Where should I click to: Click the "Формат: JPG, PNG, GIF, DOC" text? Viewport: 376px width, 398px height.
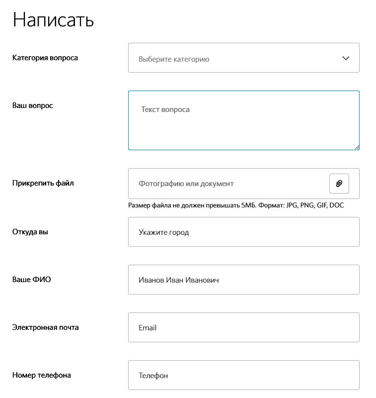pos(301,205)
